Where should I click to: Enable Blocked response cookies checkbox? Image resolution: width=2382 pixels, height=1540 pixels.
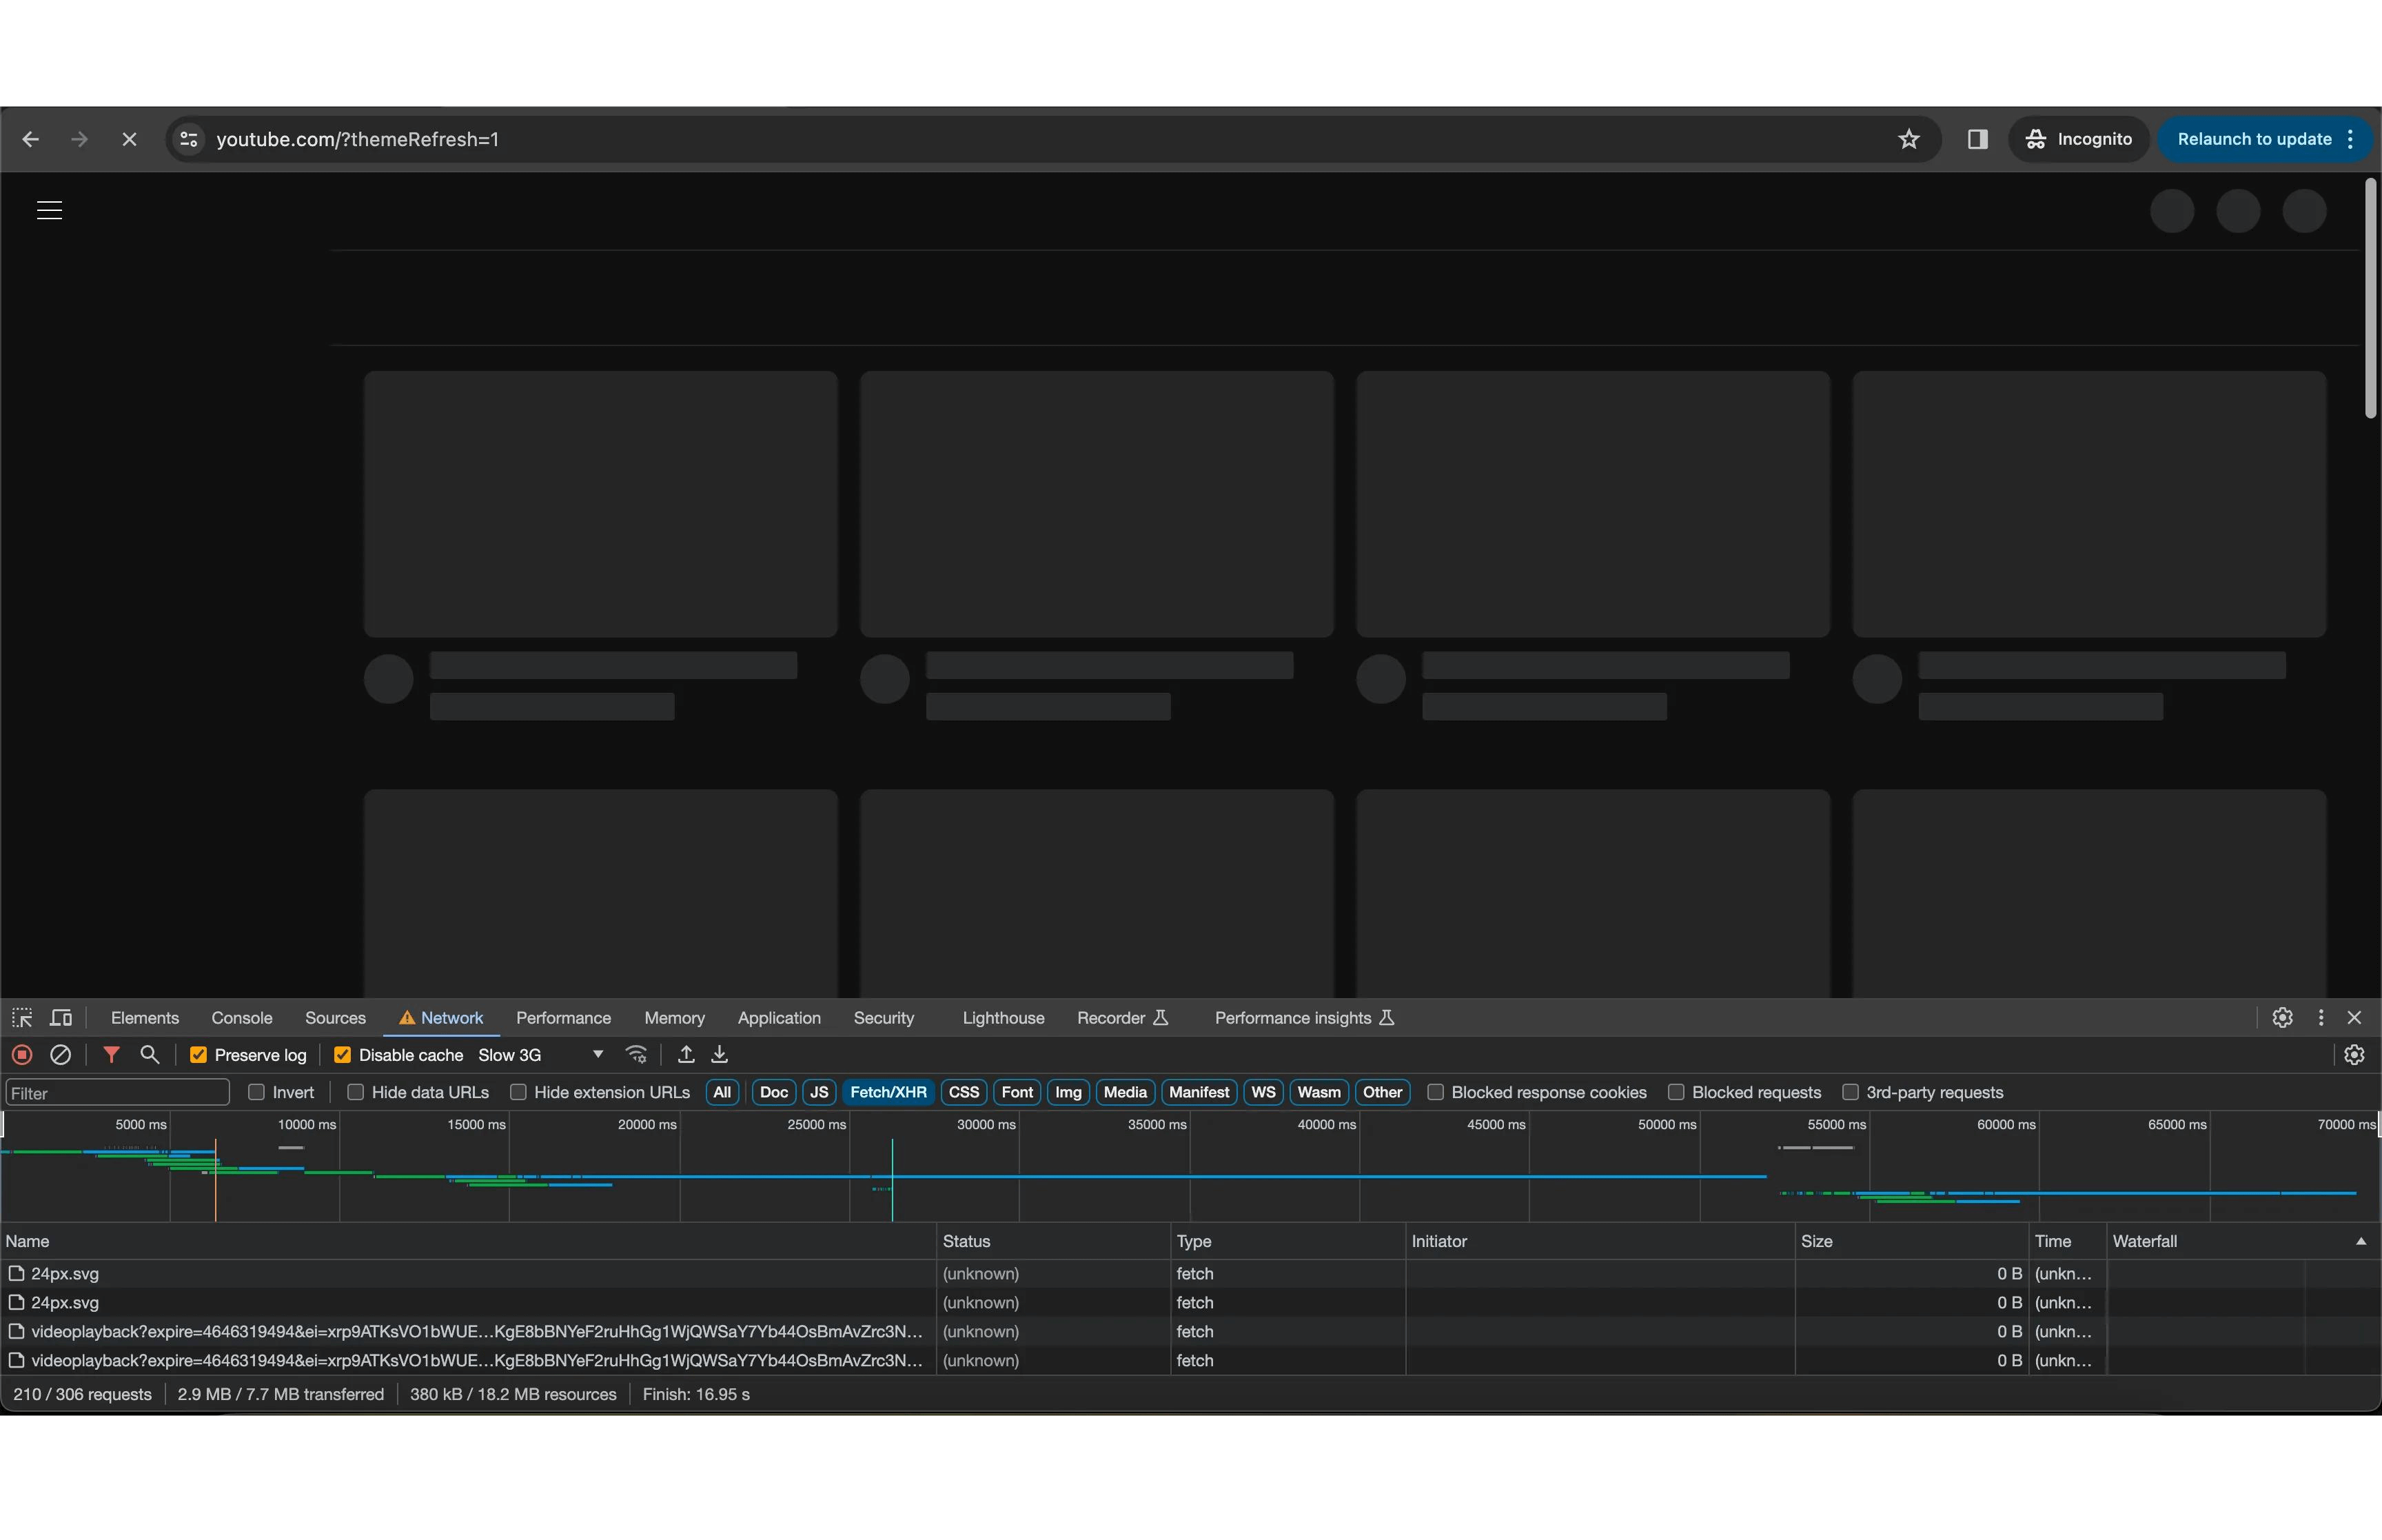[x=1436, y=1092]
